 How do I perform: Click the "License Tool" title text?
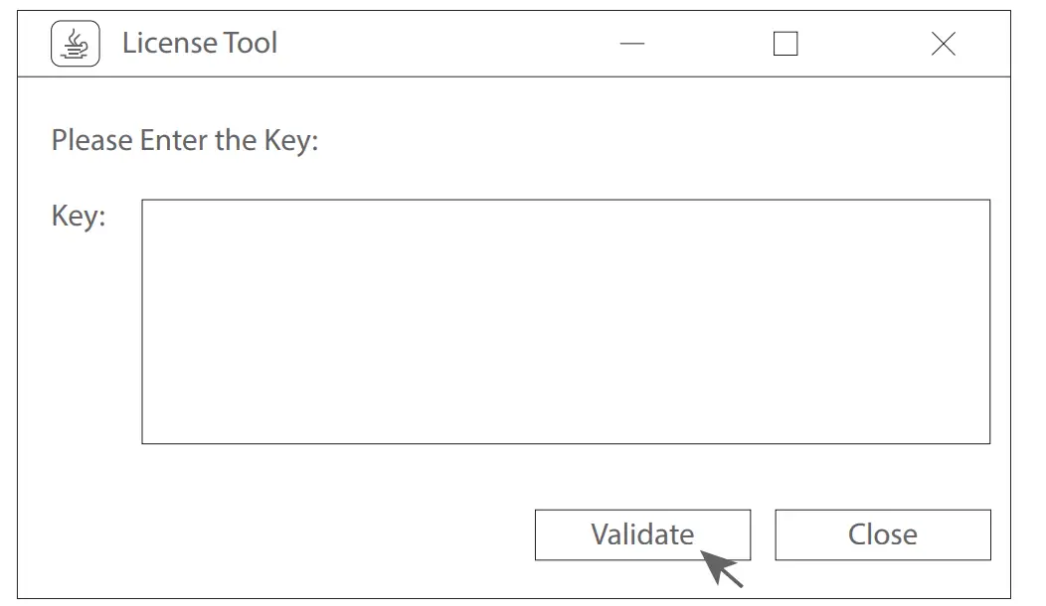pos(200,44)
